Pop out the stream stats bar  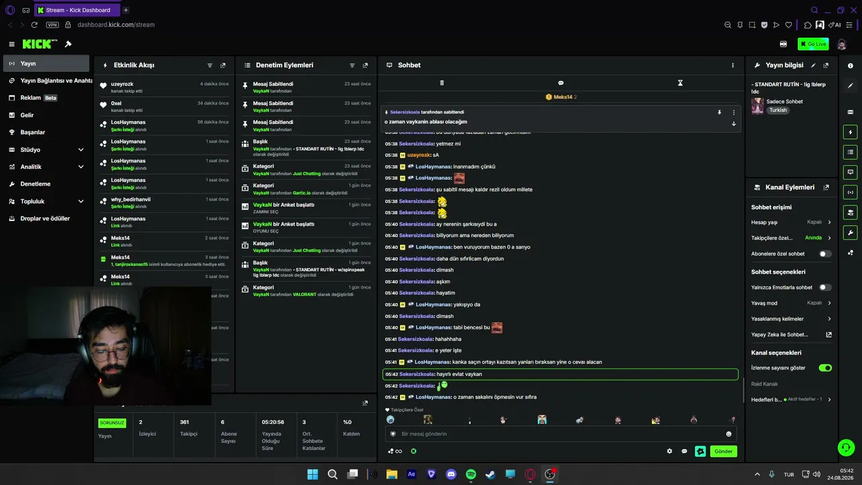[365, 403]
